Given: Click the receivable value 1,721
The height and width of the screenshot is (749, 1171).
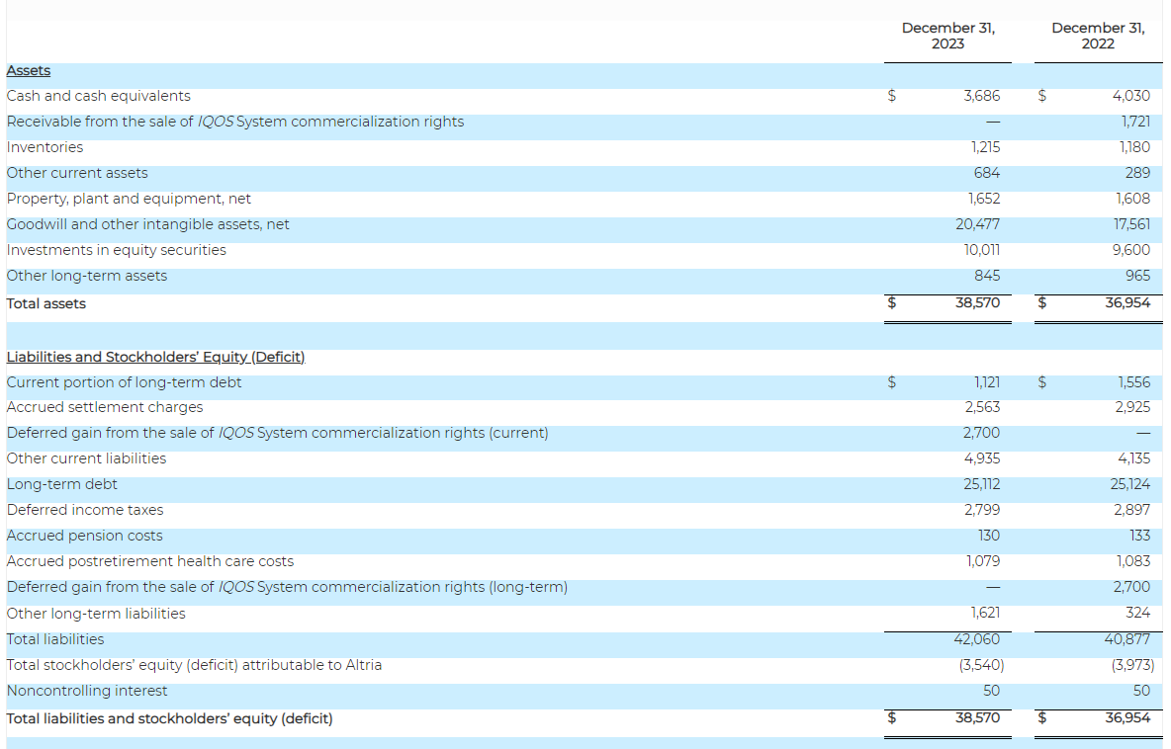Looking at the screenshot, I should (x=1136, y=122).
